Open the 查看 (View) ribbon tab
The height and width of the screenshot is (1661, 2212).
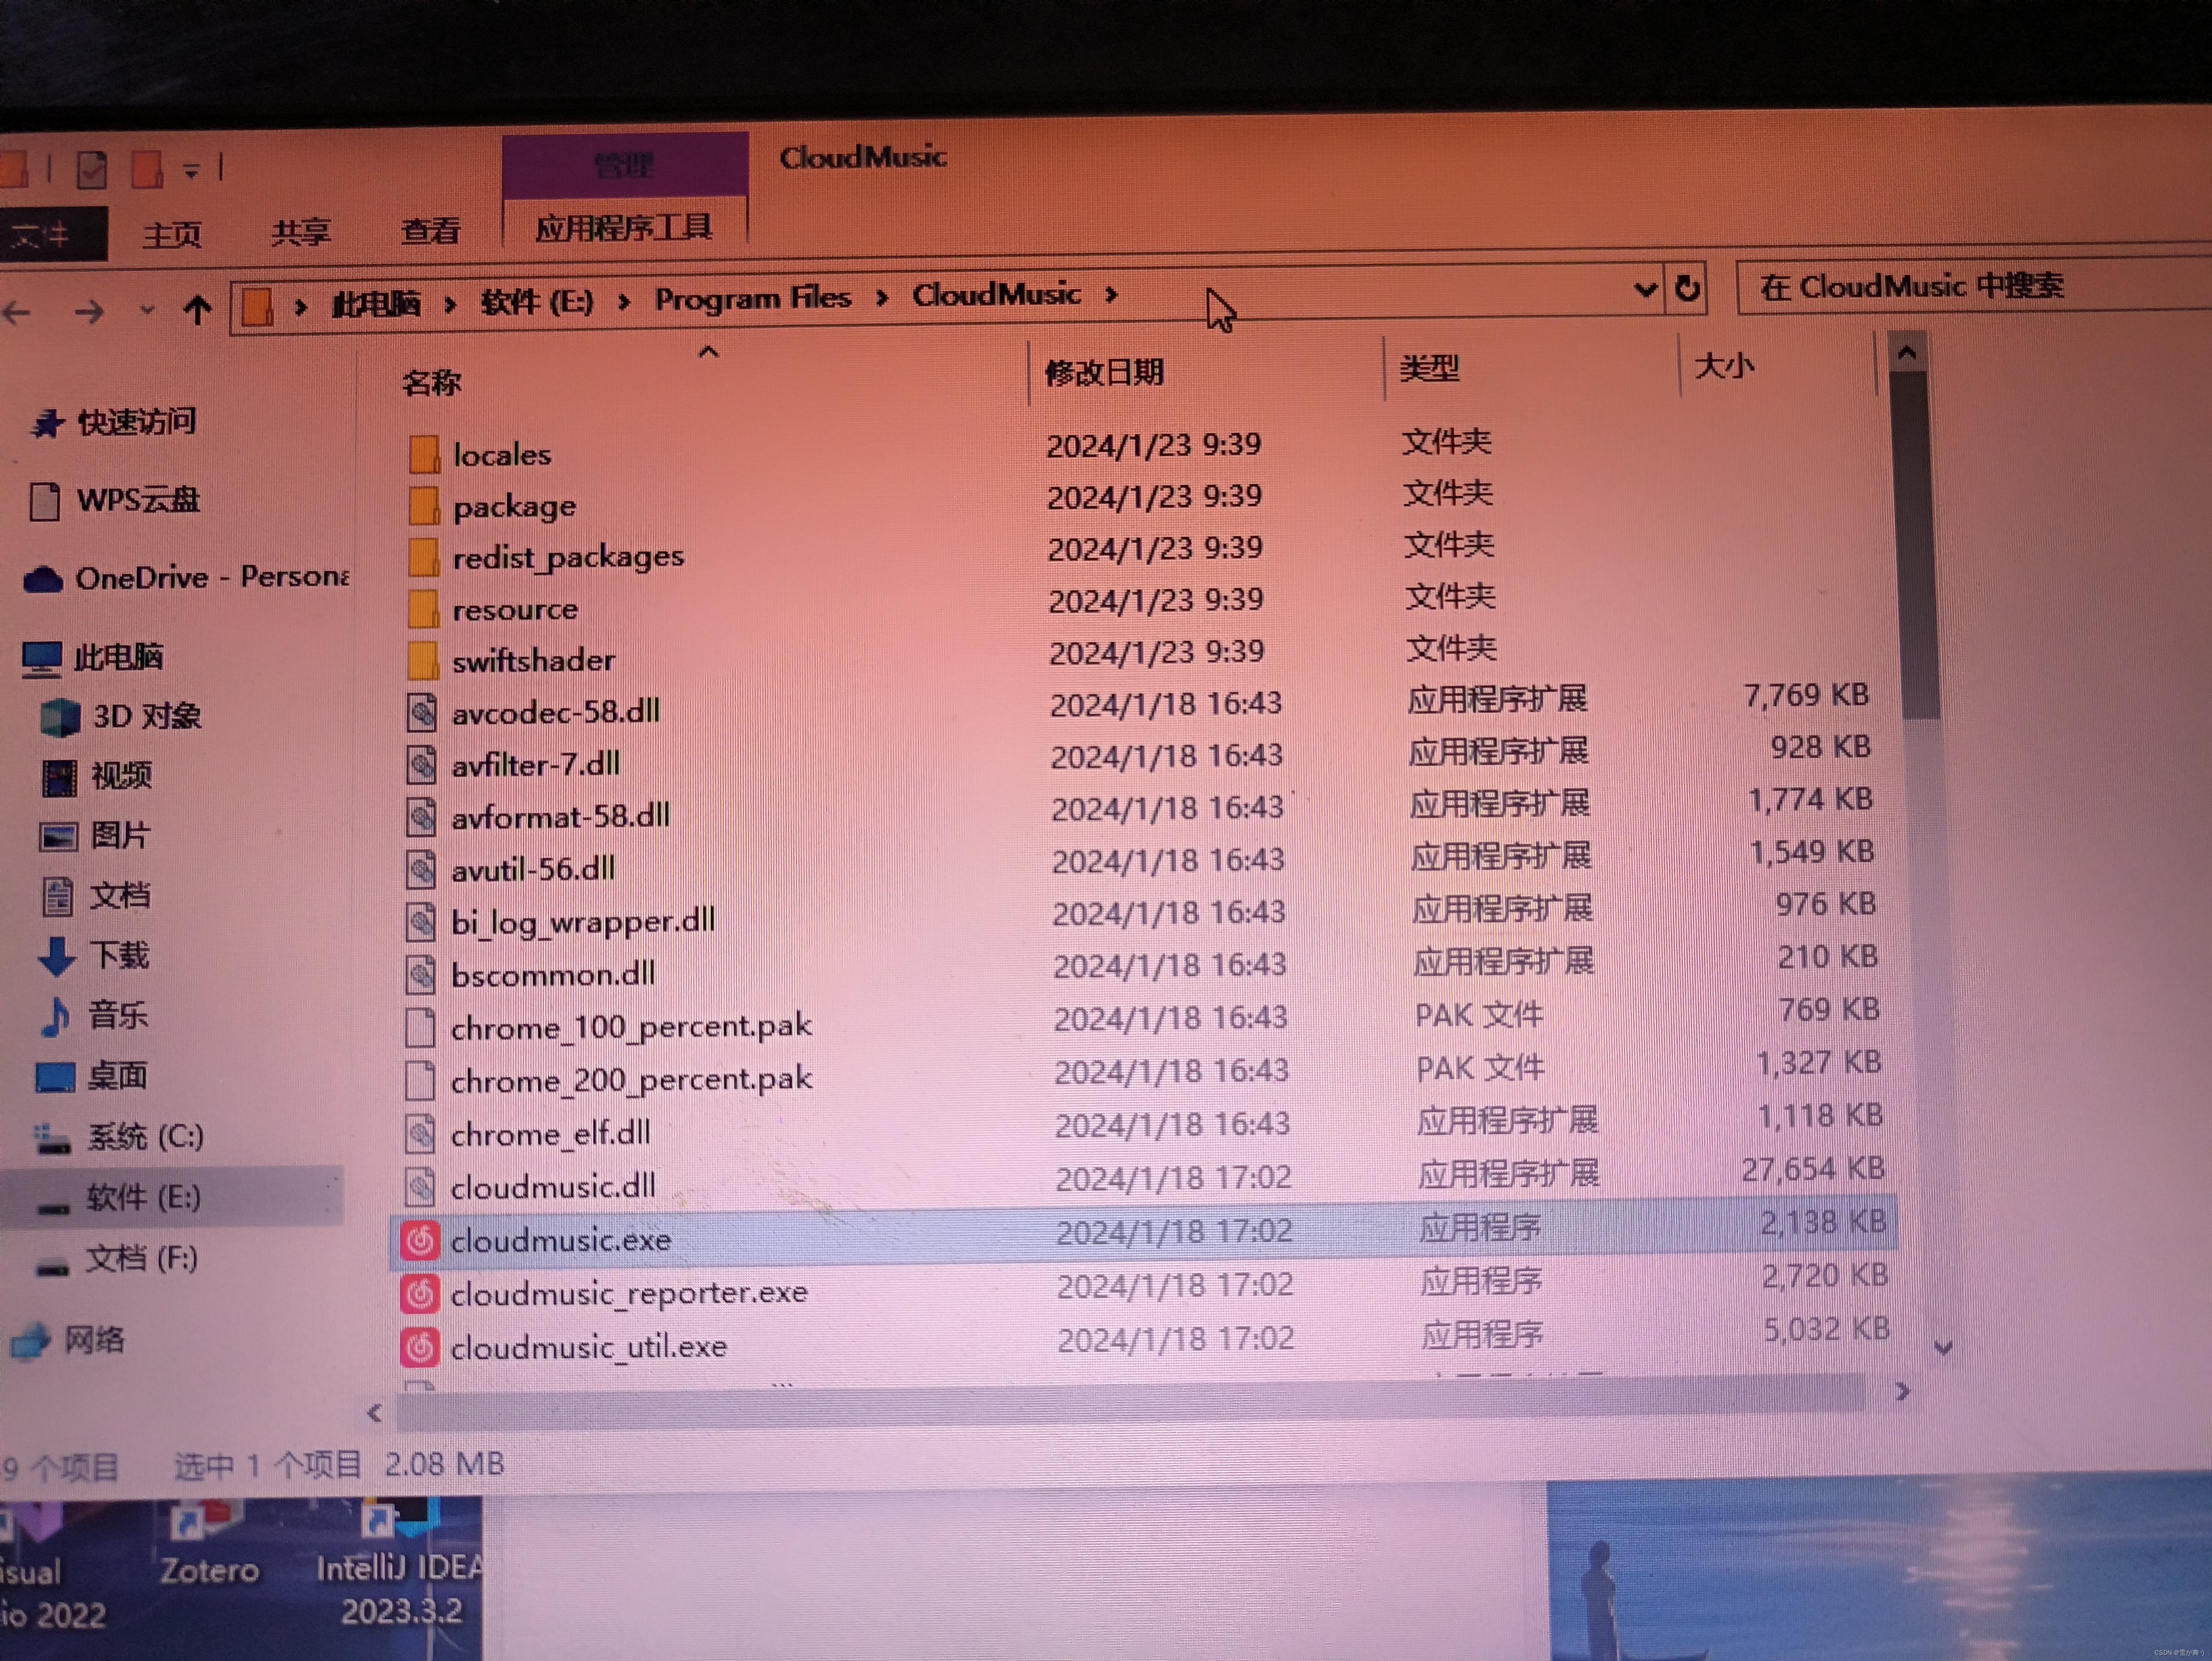pyautogui.click(x=430, y=232)
